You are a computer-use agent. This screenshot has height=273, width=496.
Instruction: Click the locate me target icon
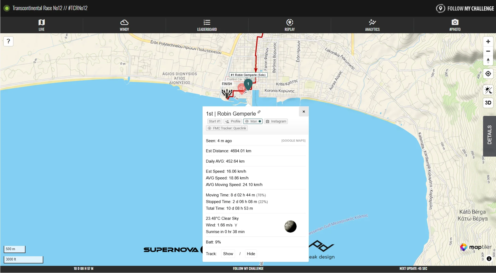point(488,74)
